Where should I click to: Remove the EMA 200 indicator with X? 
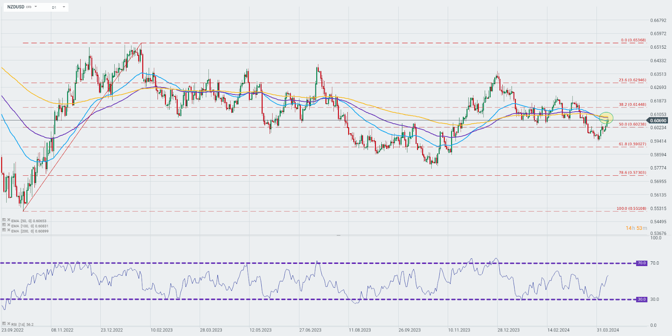tap(8, 230)
